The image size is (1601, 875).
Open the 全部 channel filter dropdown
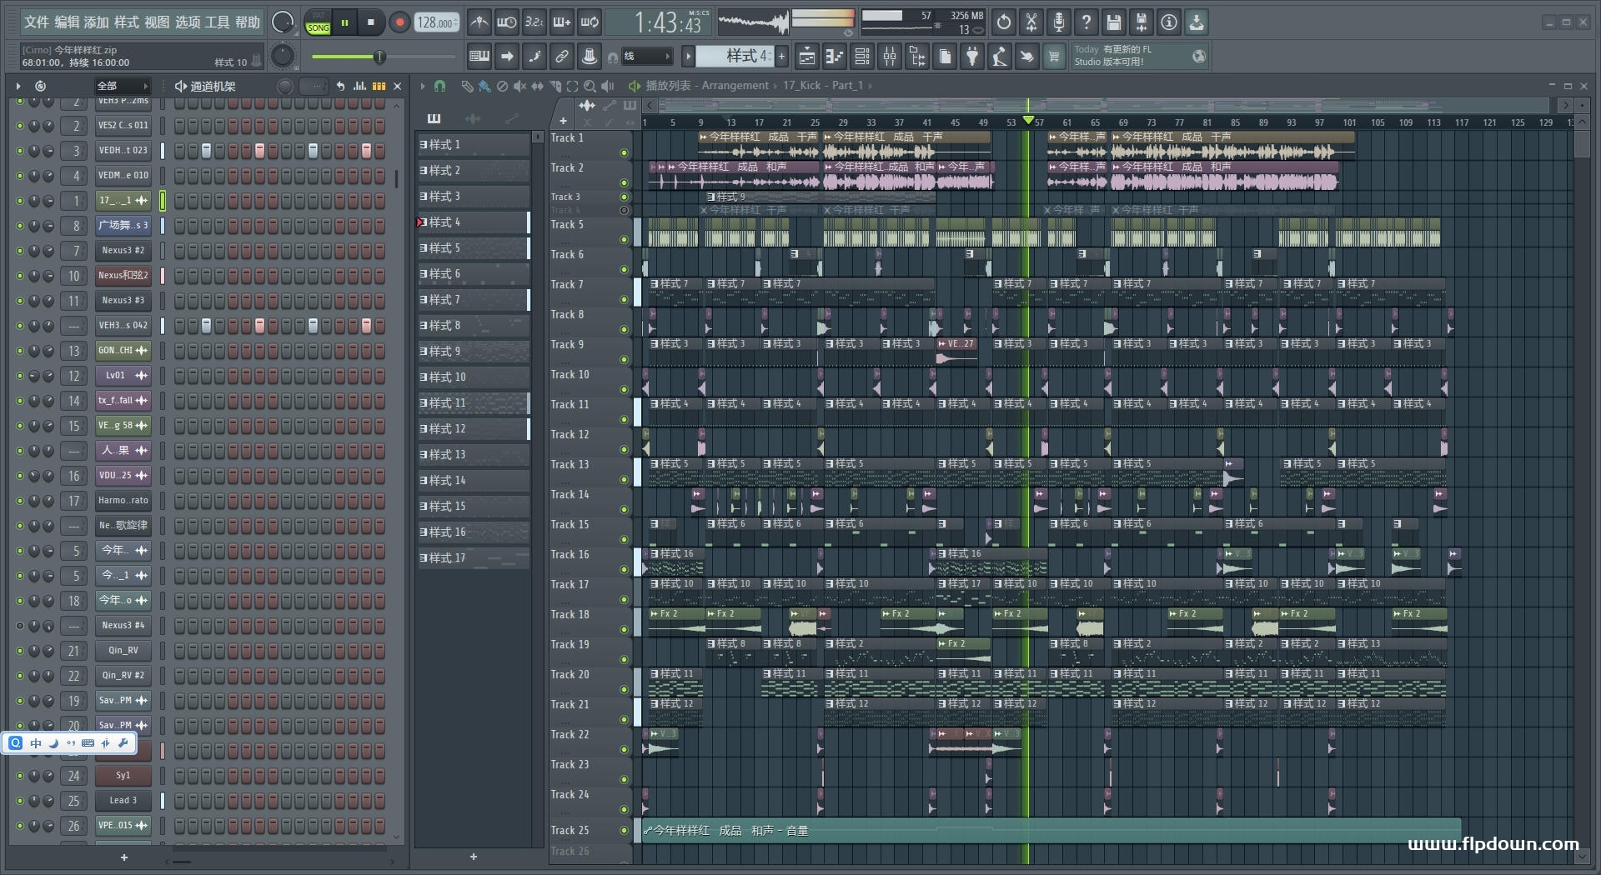pyautogui.click(x=122, y=86)
